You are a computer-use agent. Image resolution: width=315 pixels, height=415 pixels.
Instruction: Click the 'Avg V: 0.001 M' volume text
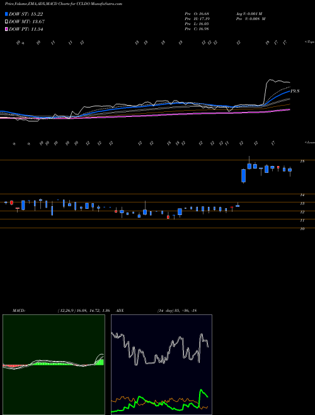coord(251,13)
